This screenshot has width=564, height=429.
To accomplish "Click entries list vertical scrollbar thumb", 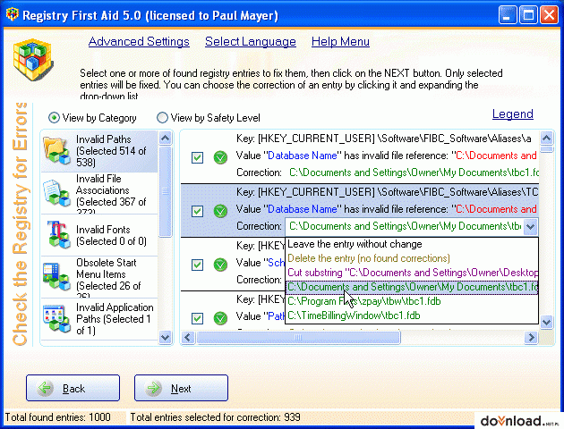I will point(546,149).
